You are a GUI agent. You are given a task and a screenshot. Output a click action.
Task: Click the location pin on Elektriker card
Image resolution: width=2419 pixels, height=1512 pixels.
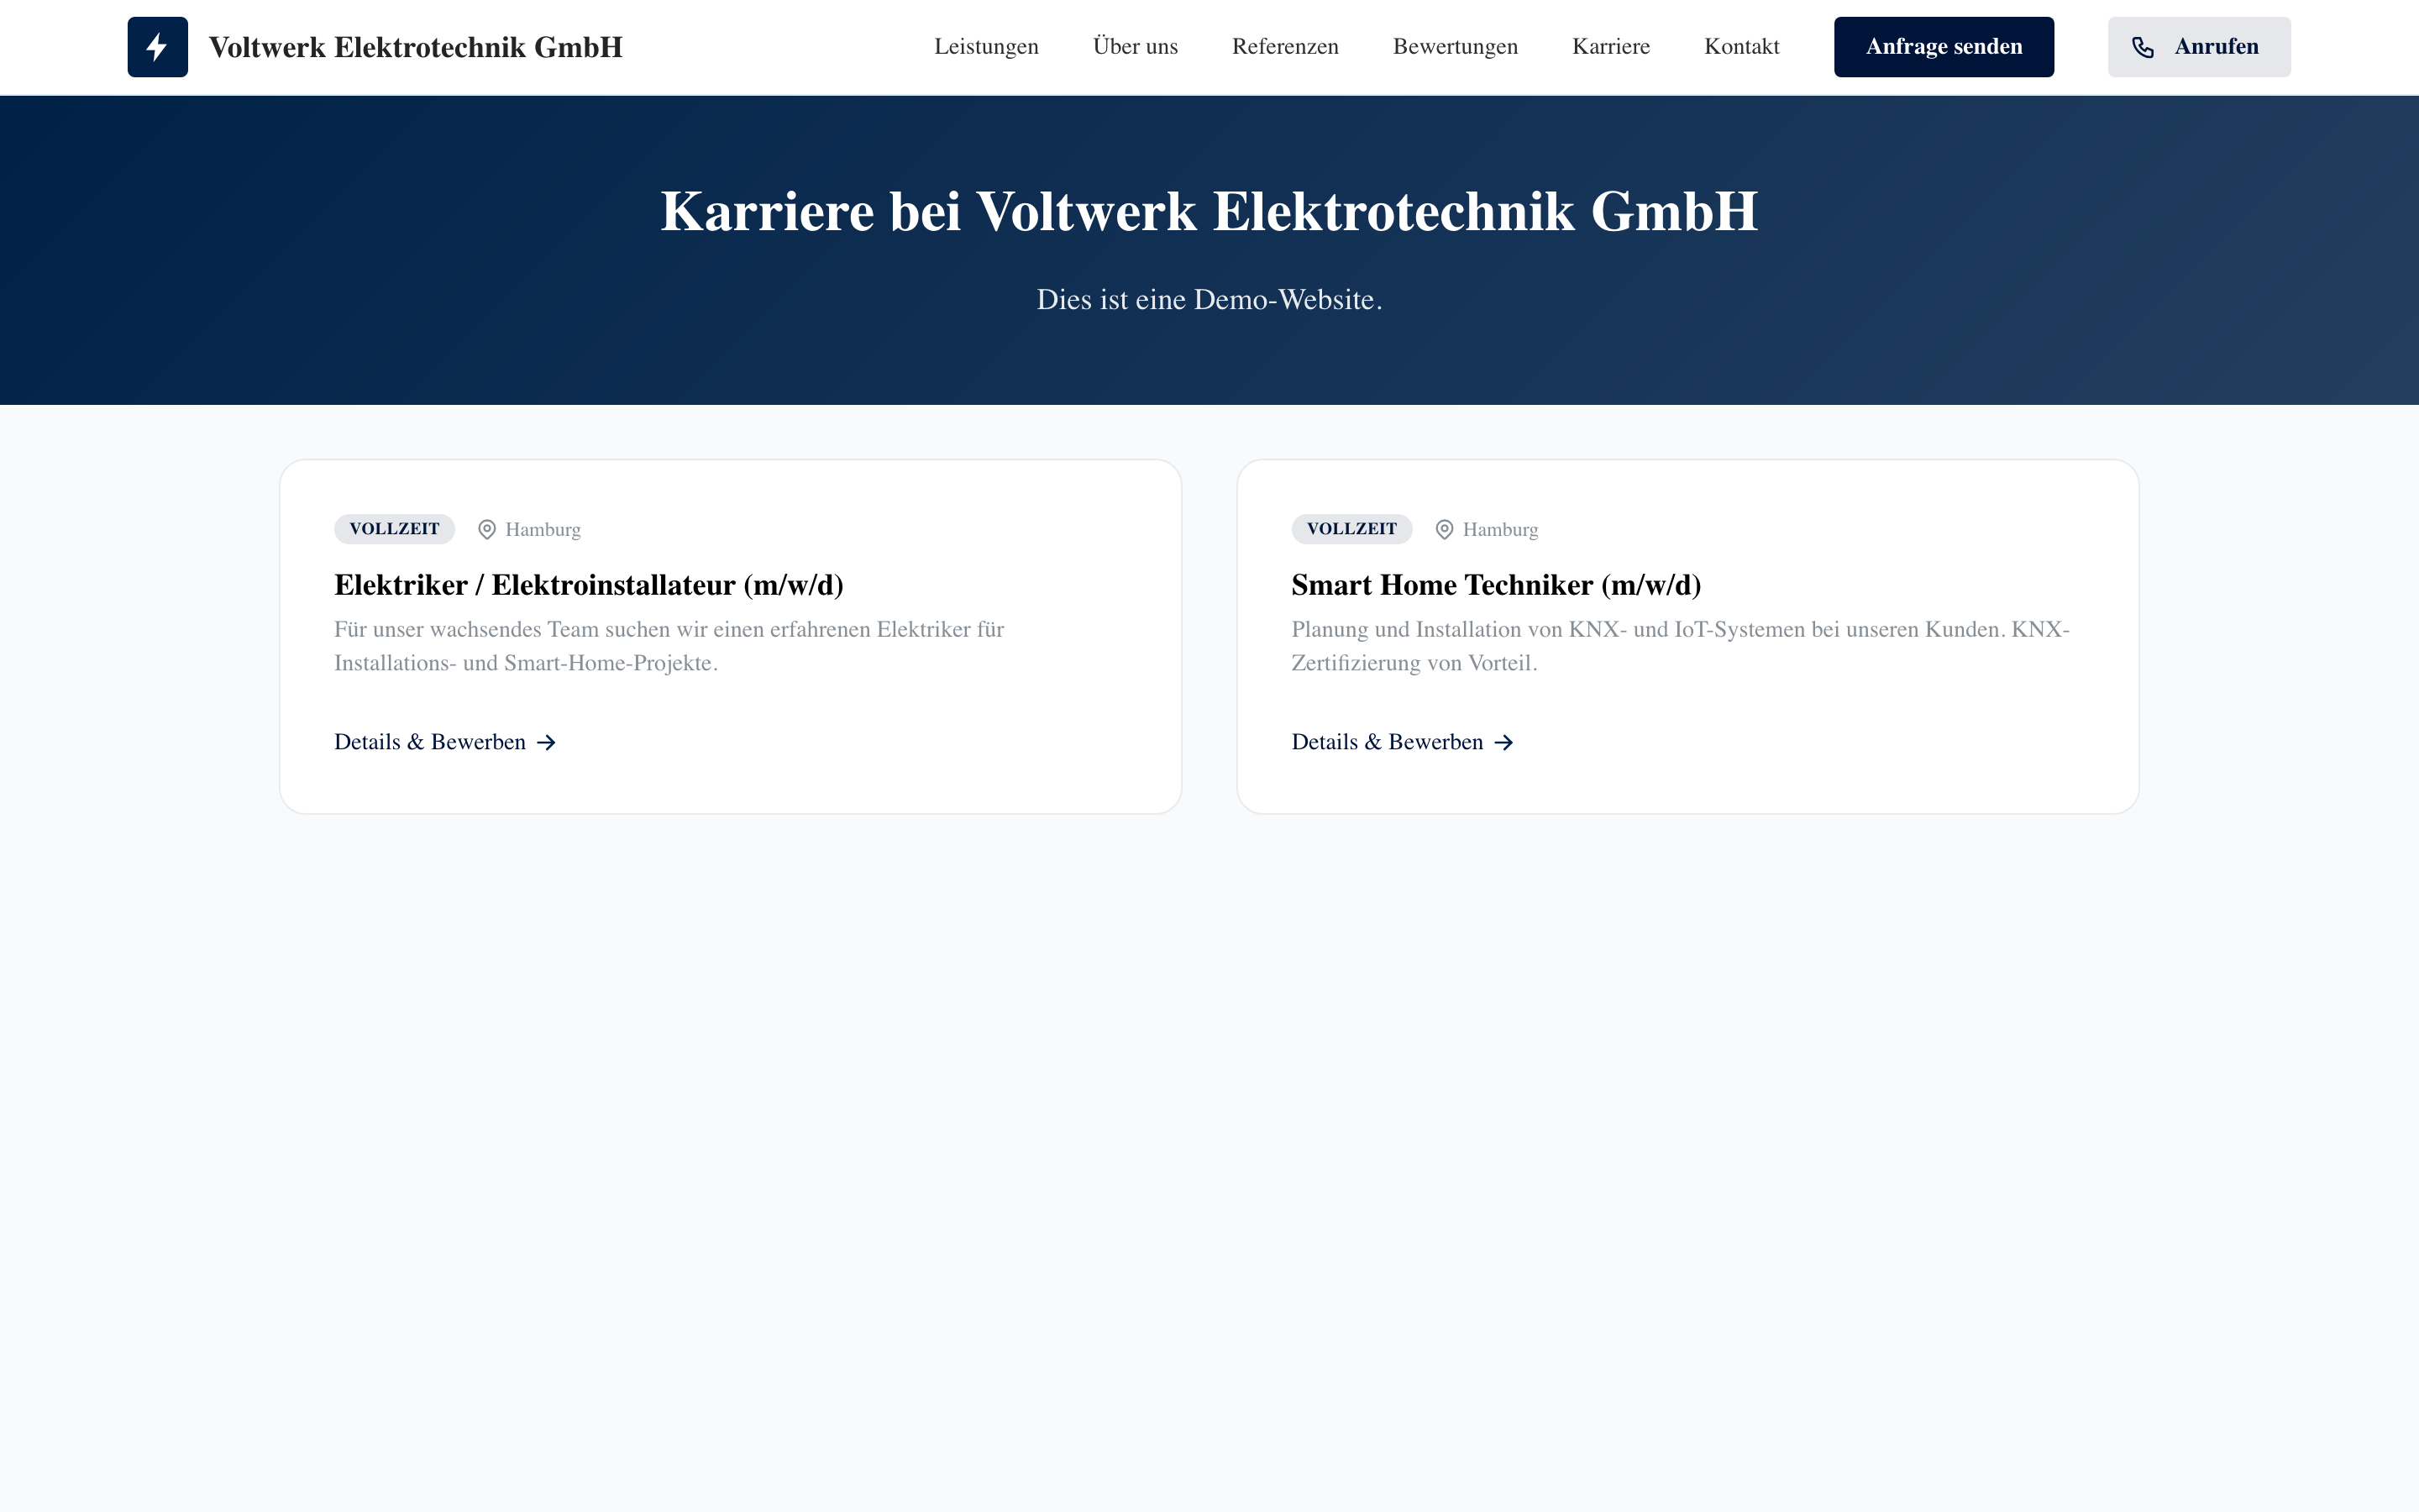pyautogui.click(x=487, y=529)
